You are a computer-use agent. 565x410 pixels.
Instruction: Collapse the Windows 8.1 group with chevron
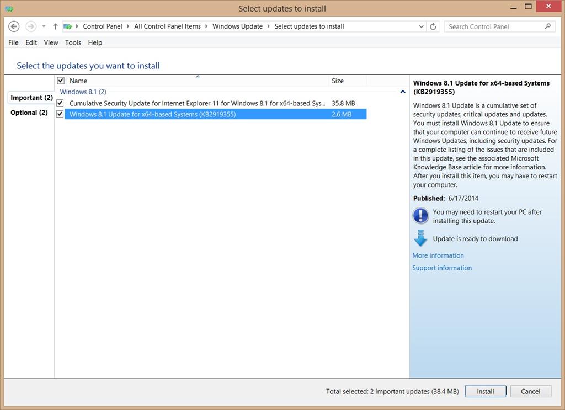[x=403, y=92]
